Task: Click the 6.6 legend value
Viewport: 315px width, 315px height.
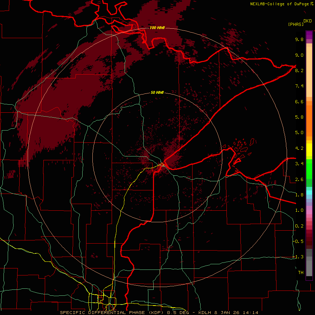Action: (299, 101)
